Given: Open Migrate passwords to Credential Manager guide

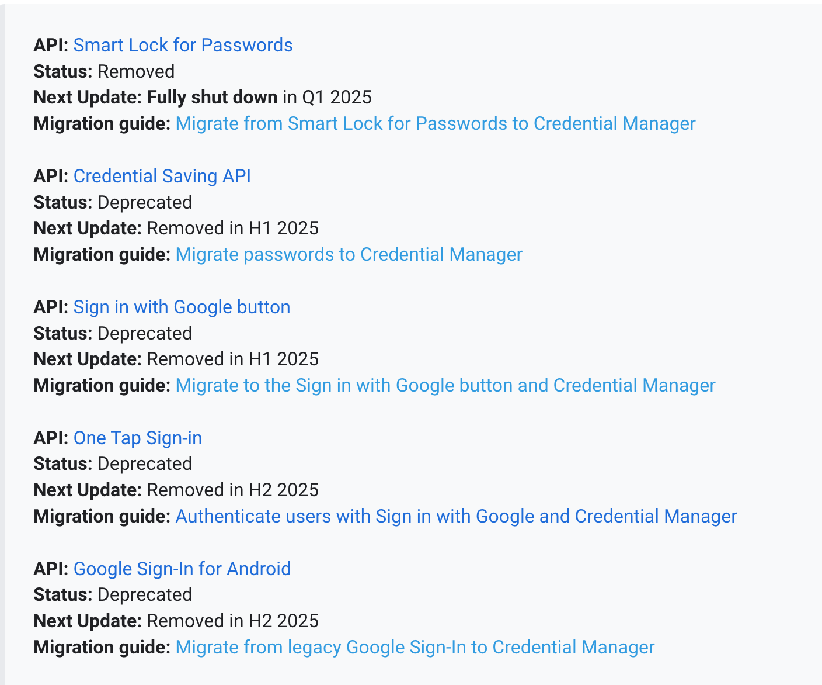Looking at the screenshot, I should click(349, 254).
